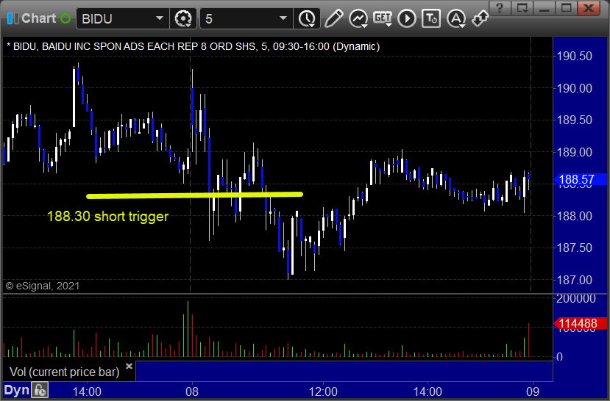Open the GET studies dropdown

point(383,18)
